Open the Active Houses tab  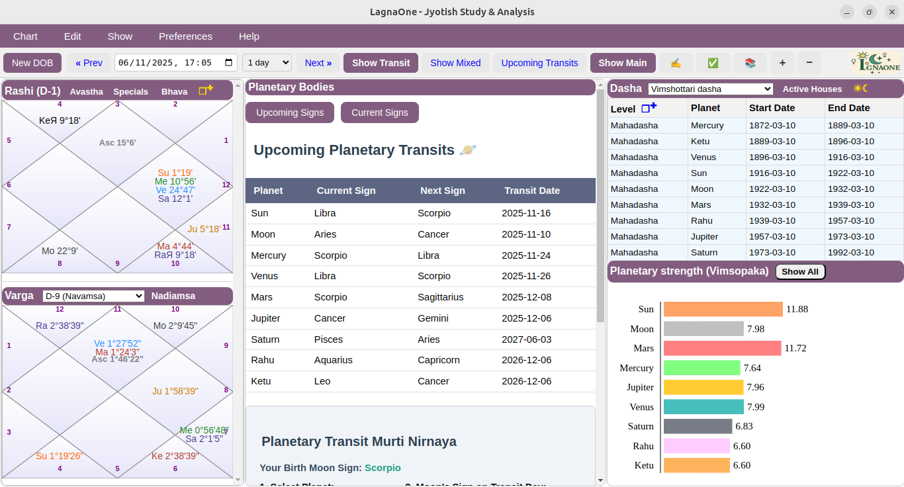click(x=812, y=89)
